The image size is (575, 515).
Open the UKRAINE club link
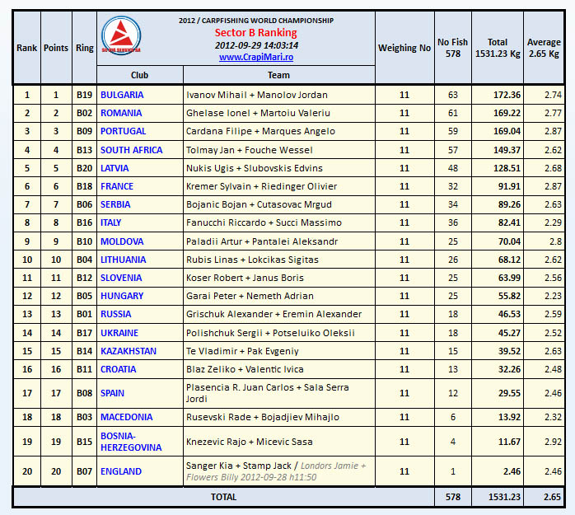119,333
